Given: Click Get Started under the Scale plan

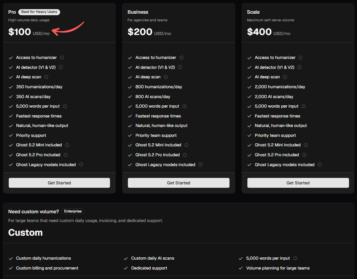Looking at the screenshot, I should click(298, 183).
